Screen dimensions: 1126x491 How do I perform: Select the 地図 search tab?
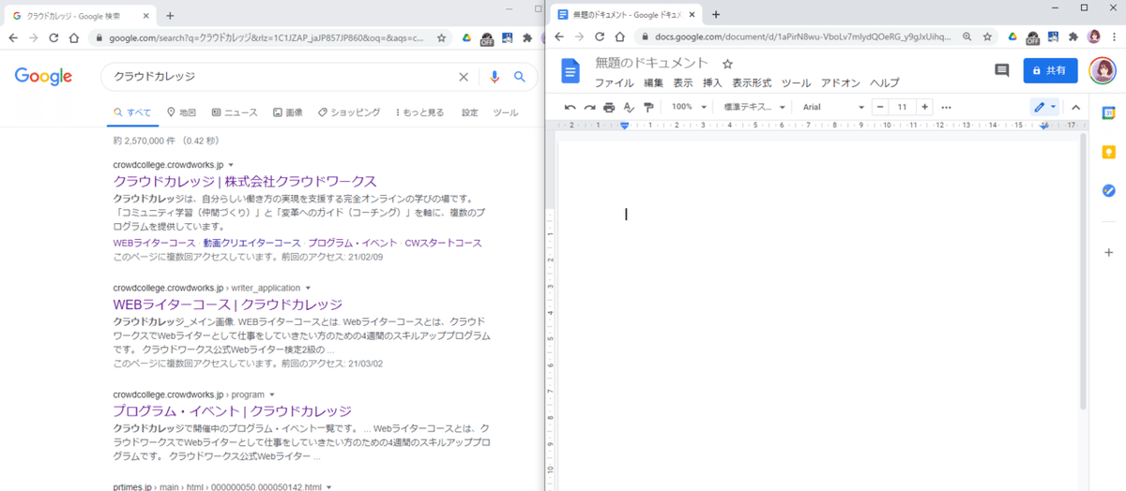181,112
